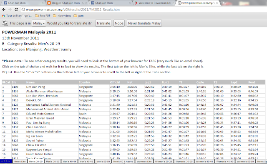267x164 pixels.
Task: Open the Men's 50-59 results tab
Action: [x=103, y=162]
